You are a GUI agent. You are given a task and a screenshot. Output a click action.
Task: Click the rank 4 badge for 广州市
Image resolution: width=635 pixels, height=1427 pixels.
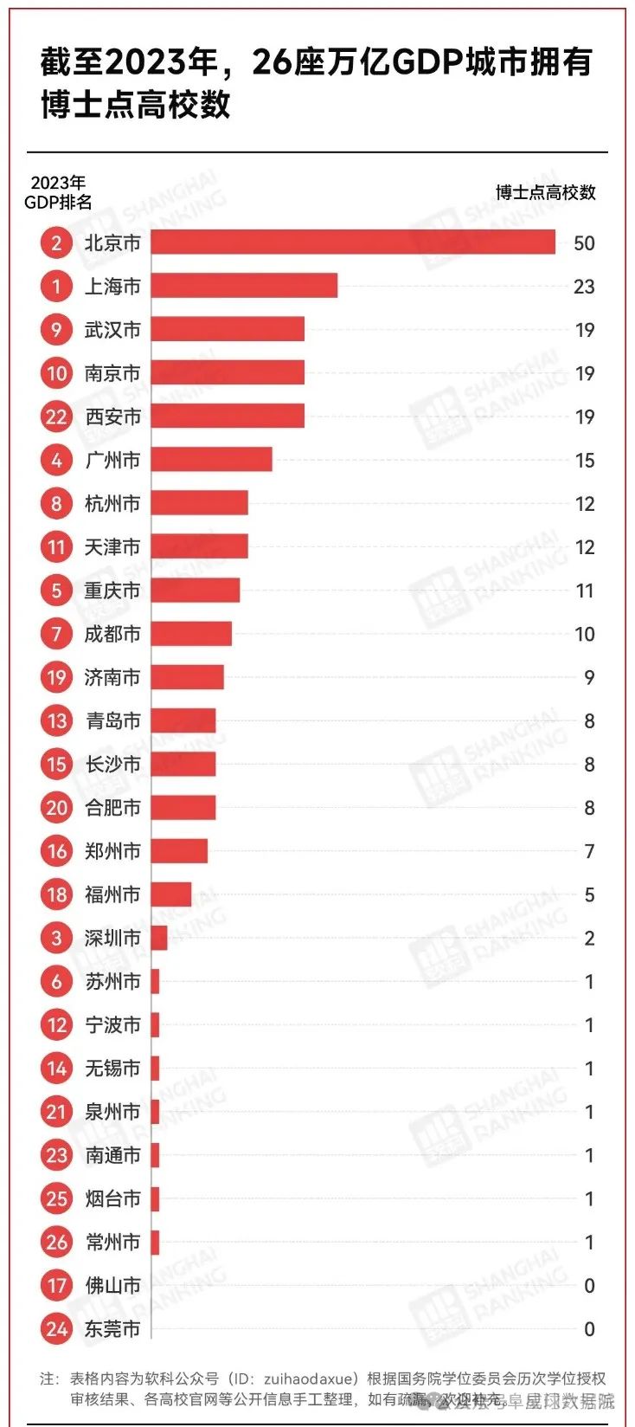(56, 460)
